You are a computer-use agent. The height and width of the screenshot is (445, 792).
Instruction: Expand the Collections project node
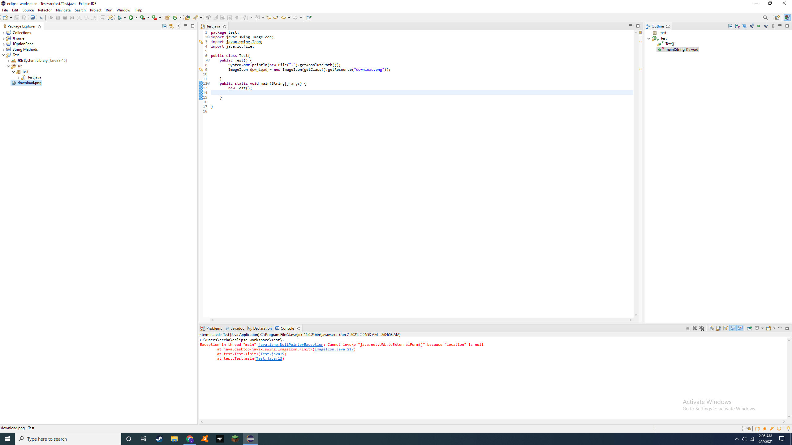click(x=3, y=33)
